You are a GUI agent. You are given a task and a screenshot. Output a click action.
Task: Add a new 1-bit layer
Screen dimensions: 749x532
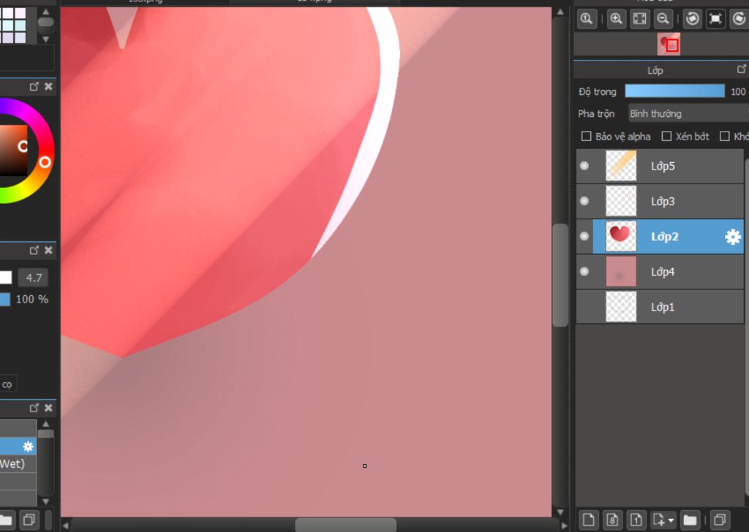pyautogui.click(x=636, y=520)
